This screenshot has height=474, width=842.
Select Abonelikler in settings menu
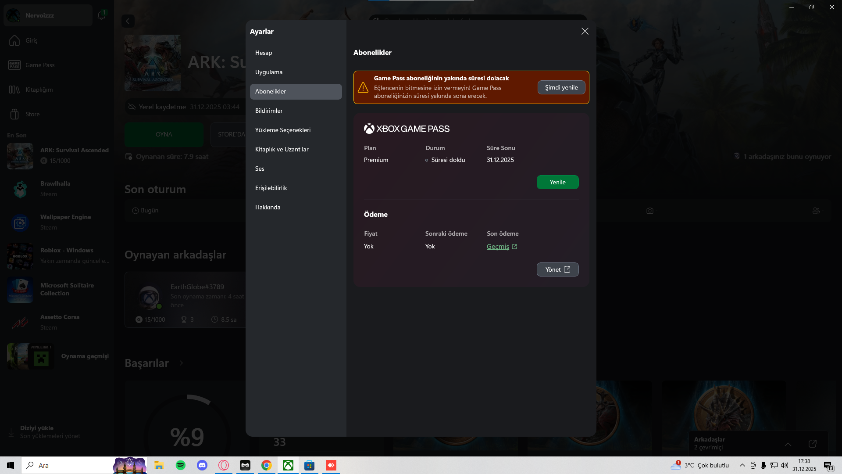[x=296, y=91]
